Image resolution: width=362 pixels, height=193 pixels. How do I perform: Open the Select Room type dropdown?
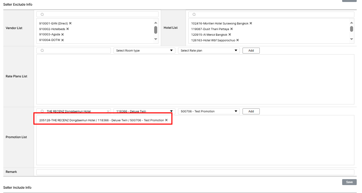coord(144,51)
